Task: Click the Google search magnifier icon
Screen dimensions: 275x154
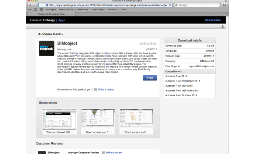Action: coord(176,5)
